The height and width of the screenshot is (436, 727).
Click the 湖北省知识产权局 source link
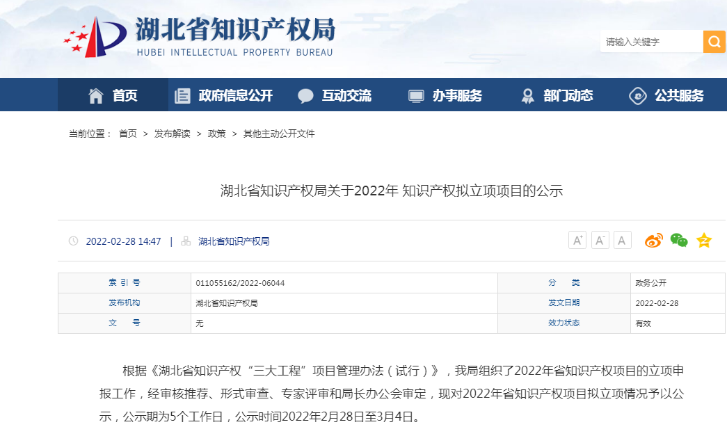point(234,241)
